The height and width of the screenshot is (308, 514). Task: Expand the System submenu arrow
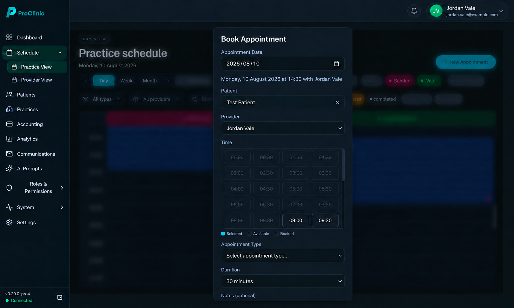point(62,207)
